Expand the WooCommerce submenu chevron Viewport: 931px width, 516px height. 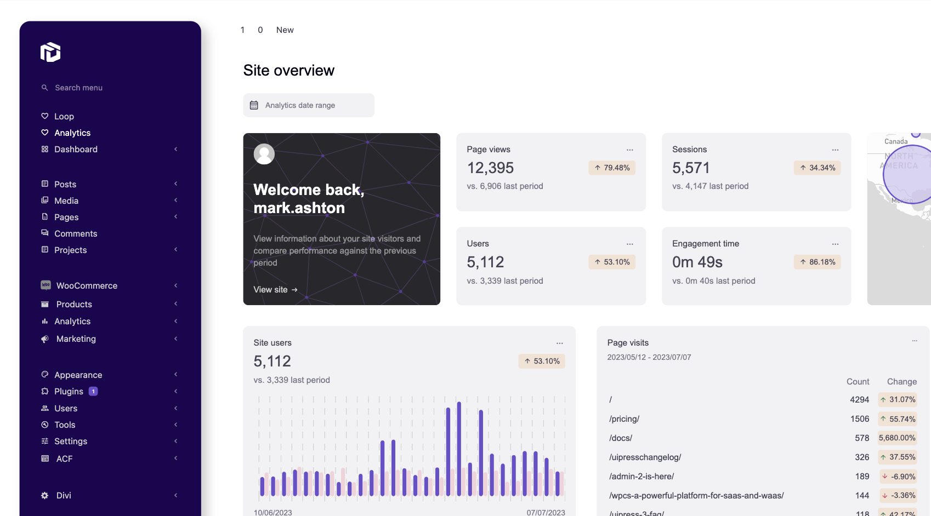coord(176,285)
